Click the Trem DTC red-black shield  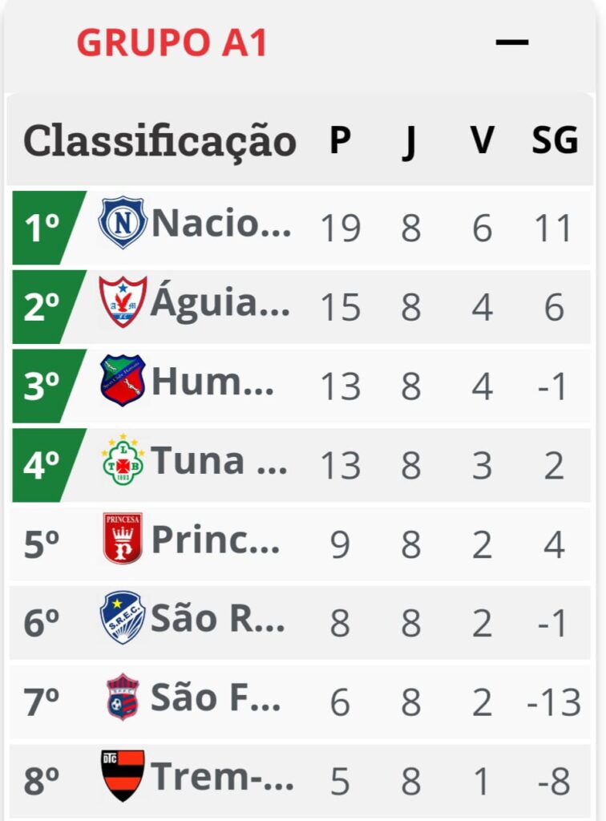coord(123,775)
